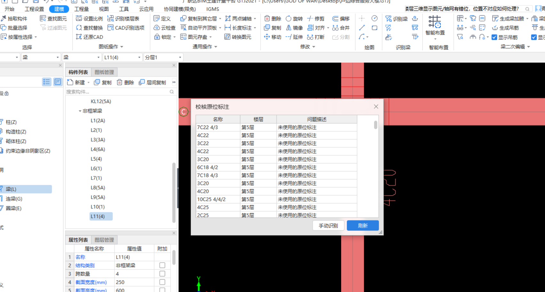Expand 复制到其它层 dropdown arrow
This screenshot has width=545, height=292.
(220, 19)
